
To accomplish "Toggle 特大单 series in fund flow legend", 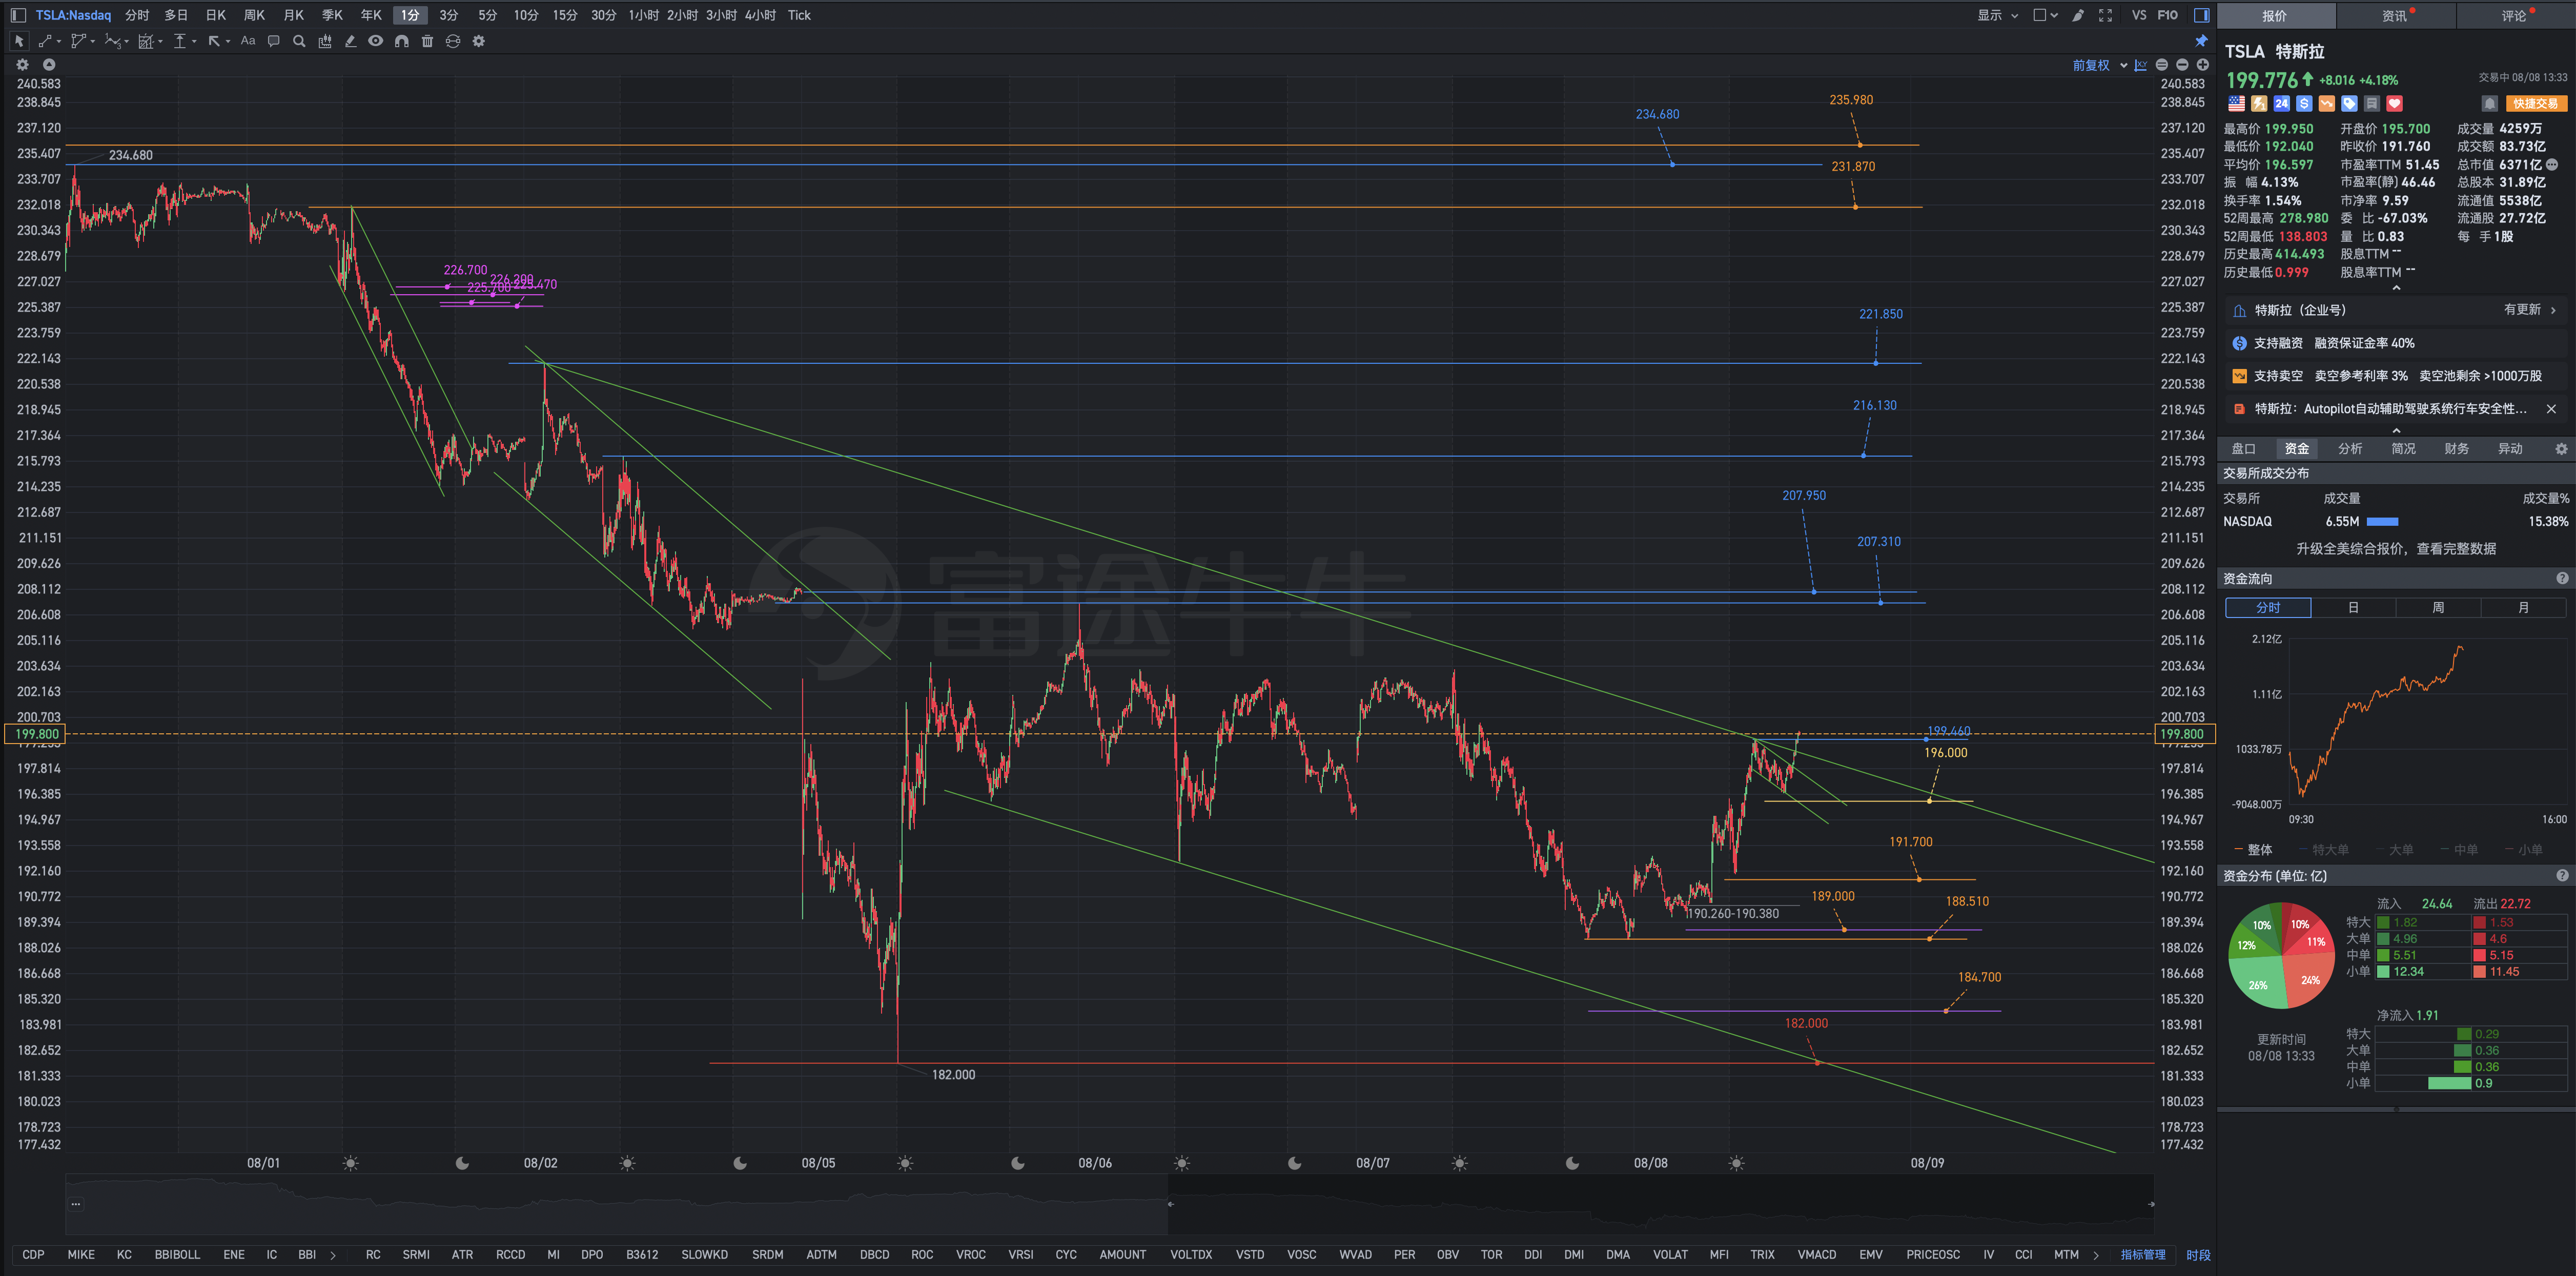I will pyautogui.click(x=2324, y=850).
